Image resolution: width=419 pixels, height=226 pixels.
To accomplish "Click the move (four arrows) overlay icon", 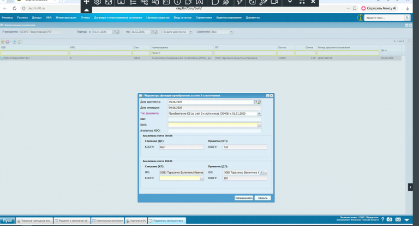I will pos(86,2).
